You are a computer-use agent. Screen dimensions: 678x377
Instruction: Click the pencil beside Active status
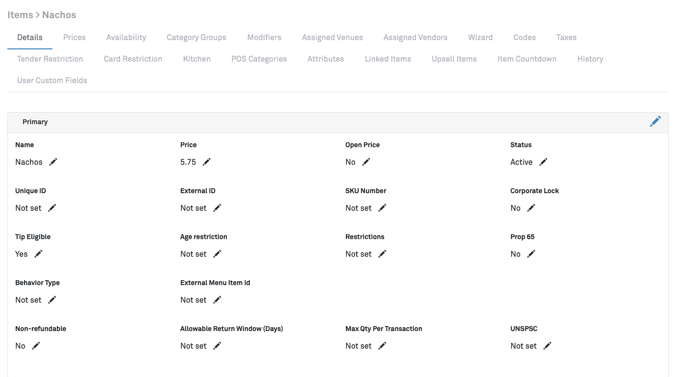[543, 162]
